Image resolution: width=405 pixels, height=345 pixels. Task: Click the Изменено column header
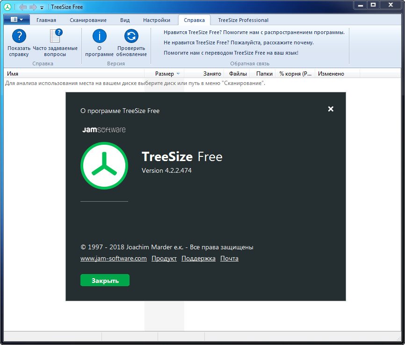click(337, 74)
